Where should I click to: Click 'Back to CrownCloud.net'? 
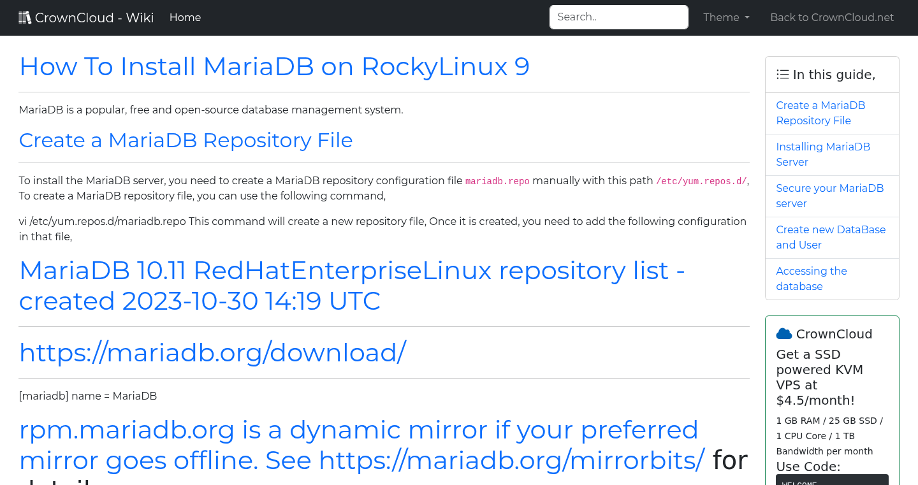click(832, 17)
